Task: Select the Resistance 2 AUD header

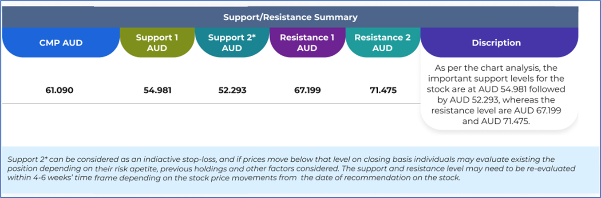Action: pyautogui.click(x=382, y=43)
